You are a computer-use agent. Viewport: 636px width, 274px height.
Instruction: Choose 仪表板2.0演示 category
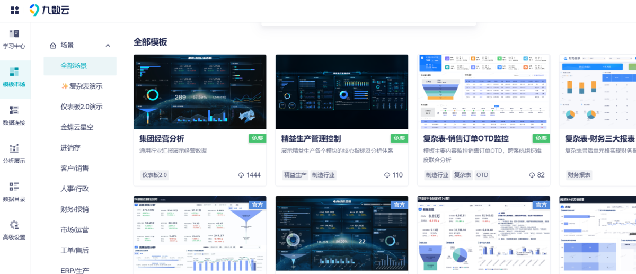coord(82,107)
